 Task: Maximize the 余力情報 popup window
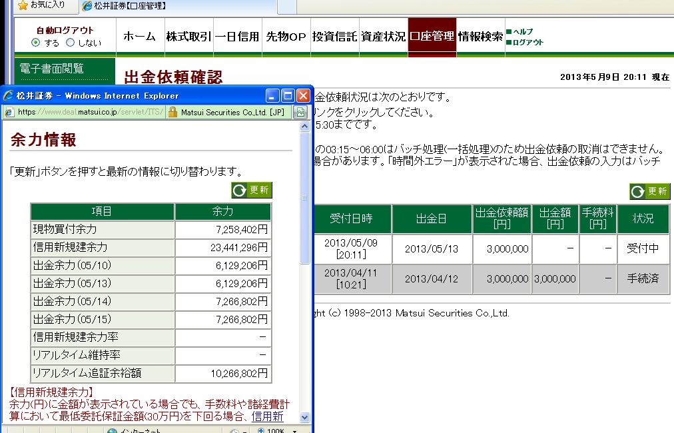tap(288, 95)
